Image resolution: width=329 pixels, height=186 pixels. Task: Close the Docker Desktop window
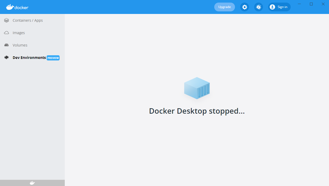pyautogui.click(x=323, y=4)
